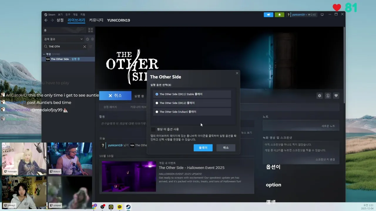Go to the 라이브러리 tab
Image resolution: width=376 pixels, height=211 pixels.
(76, 20)
